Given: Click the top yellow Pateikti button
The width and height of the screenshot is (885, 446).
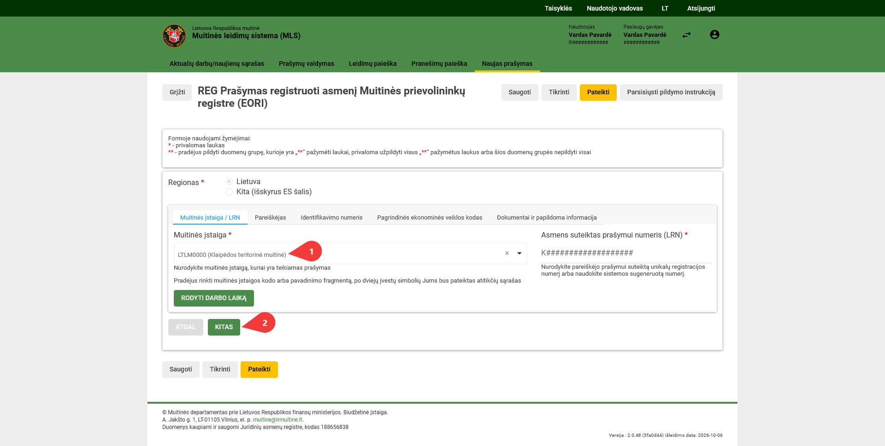Looking at the screenshot, I should pos(598,92).
